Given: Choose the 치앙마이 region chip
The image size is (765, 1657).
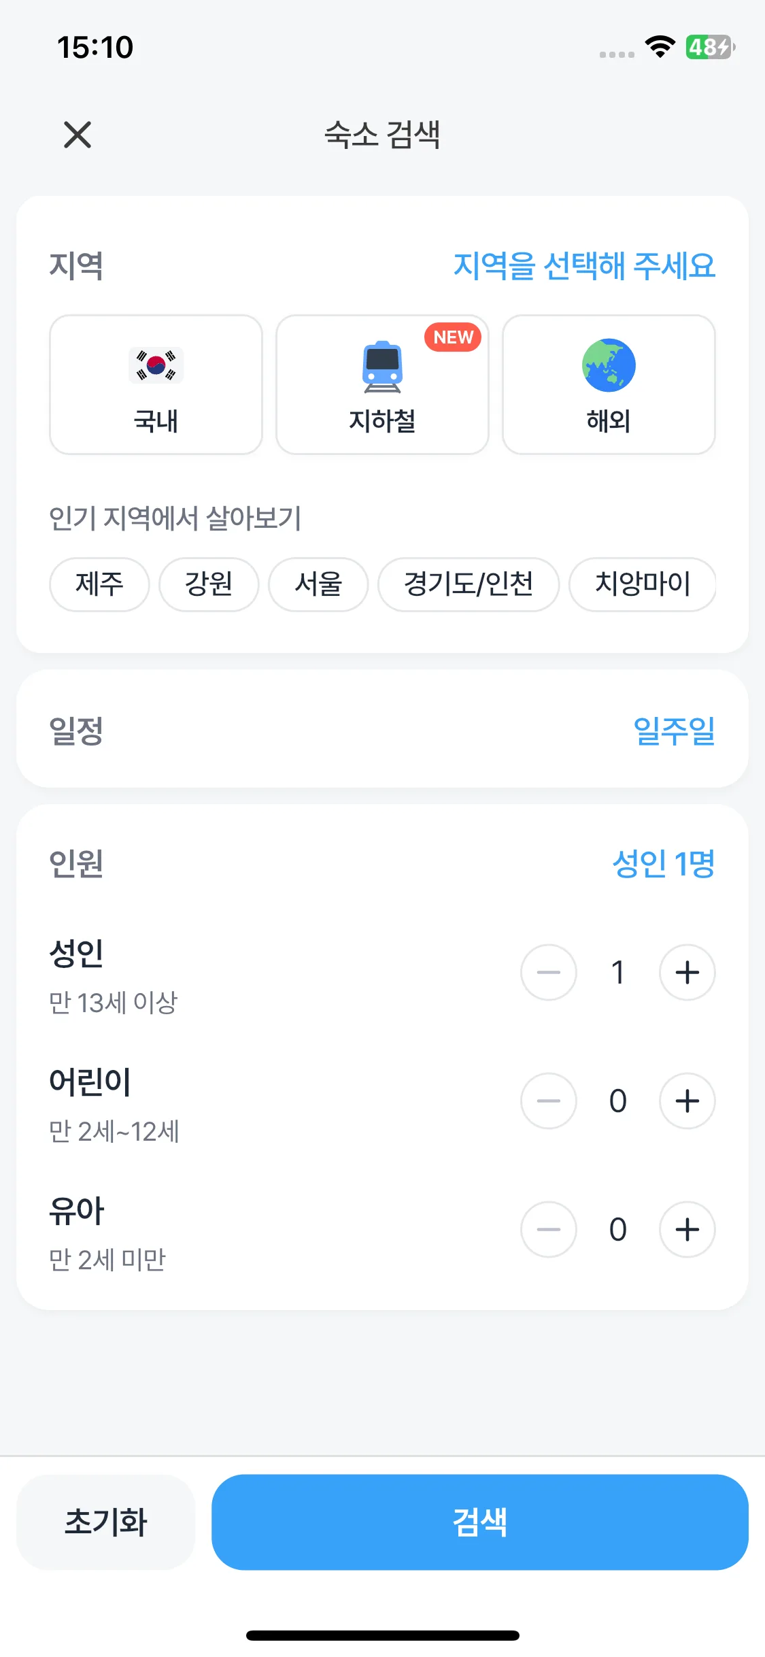Looking at the screenshot, I should point(643,584).
